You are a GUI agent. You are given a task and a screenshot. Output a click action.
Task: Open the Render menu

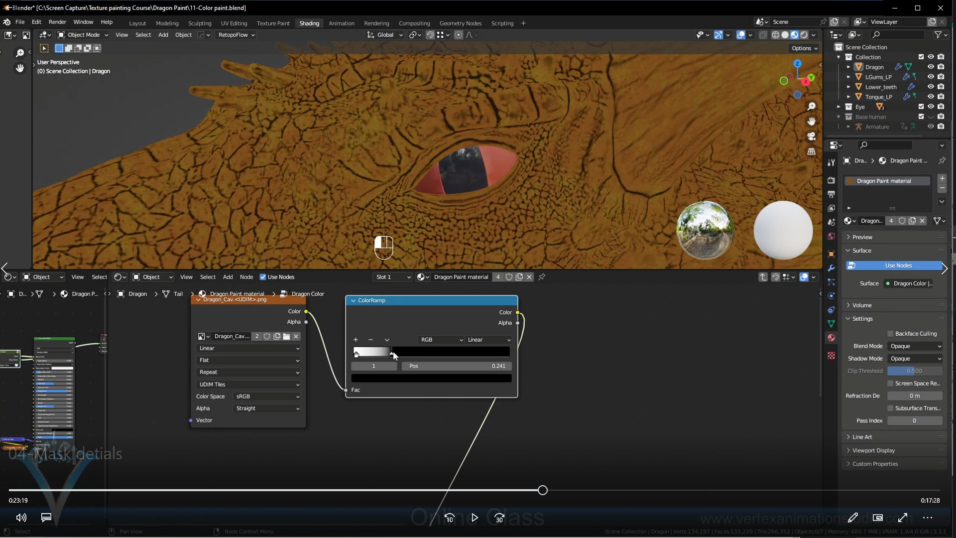pyautogui.click(x=57, y=22)
